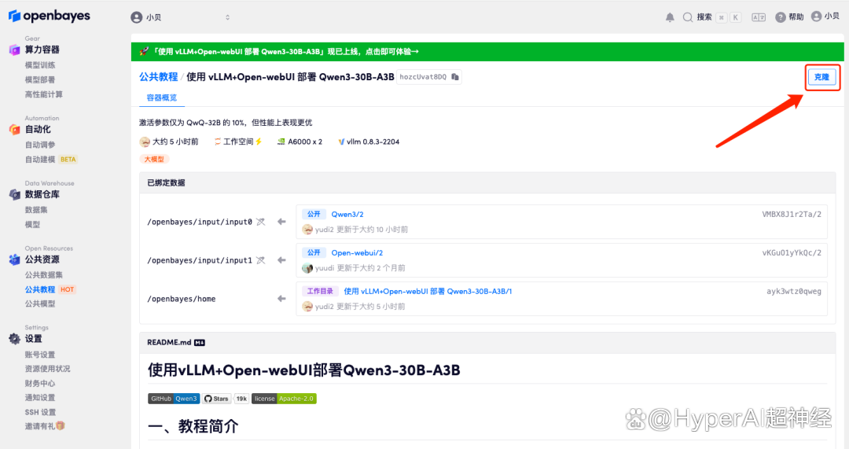
Task: Open 自动建模 BETA
Action: click(x=51, y=160)
